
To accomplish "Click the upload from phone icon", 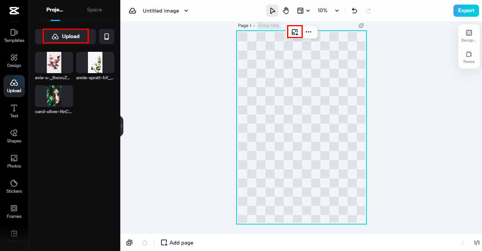I will (107, 37).
